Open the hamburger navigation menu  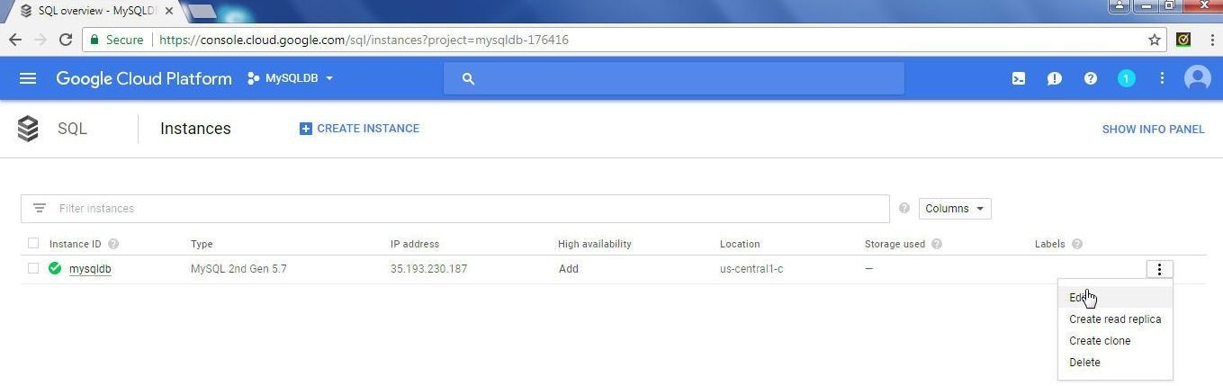(x=28, y=78)
